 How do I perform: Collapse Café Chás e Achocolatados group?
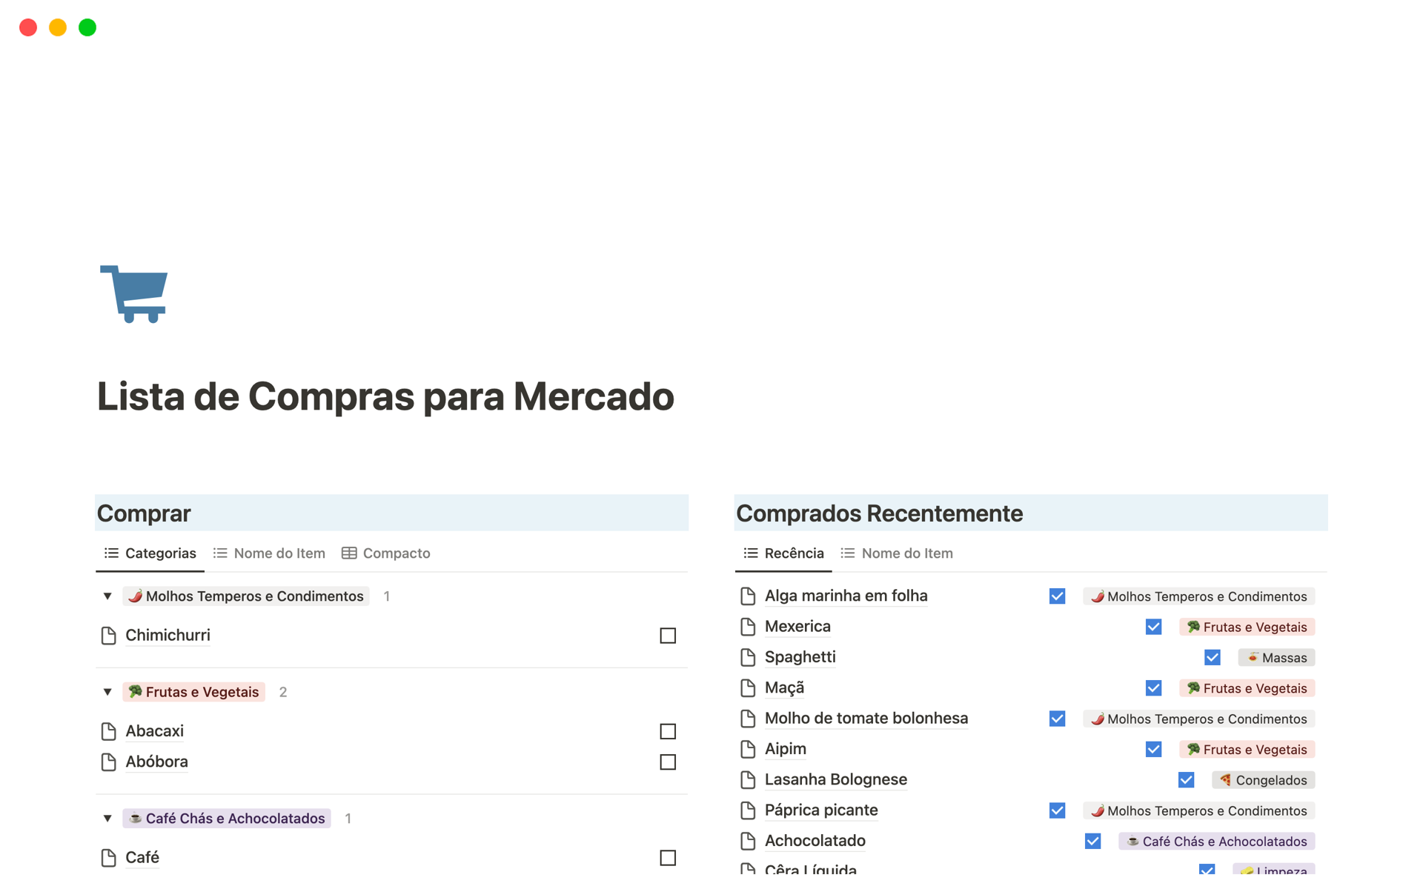click(x=107, y=819)
